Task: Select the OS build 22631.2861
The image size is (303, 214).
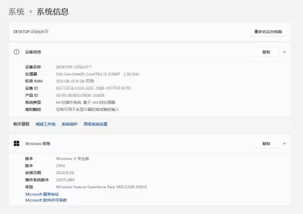Action: coord(65,180)
